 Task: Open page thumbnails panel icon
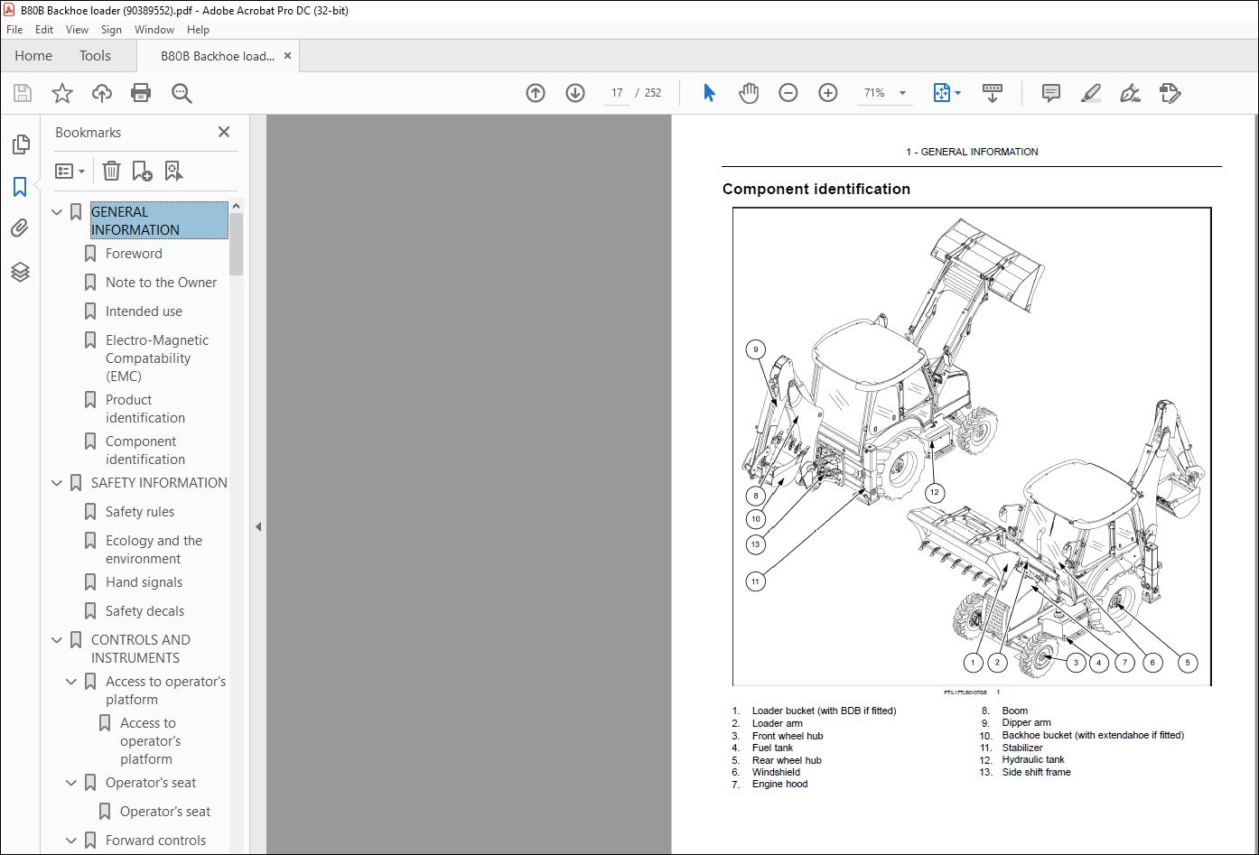20,144
